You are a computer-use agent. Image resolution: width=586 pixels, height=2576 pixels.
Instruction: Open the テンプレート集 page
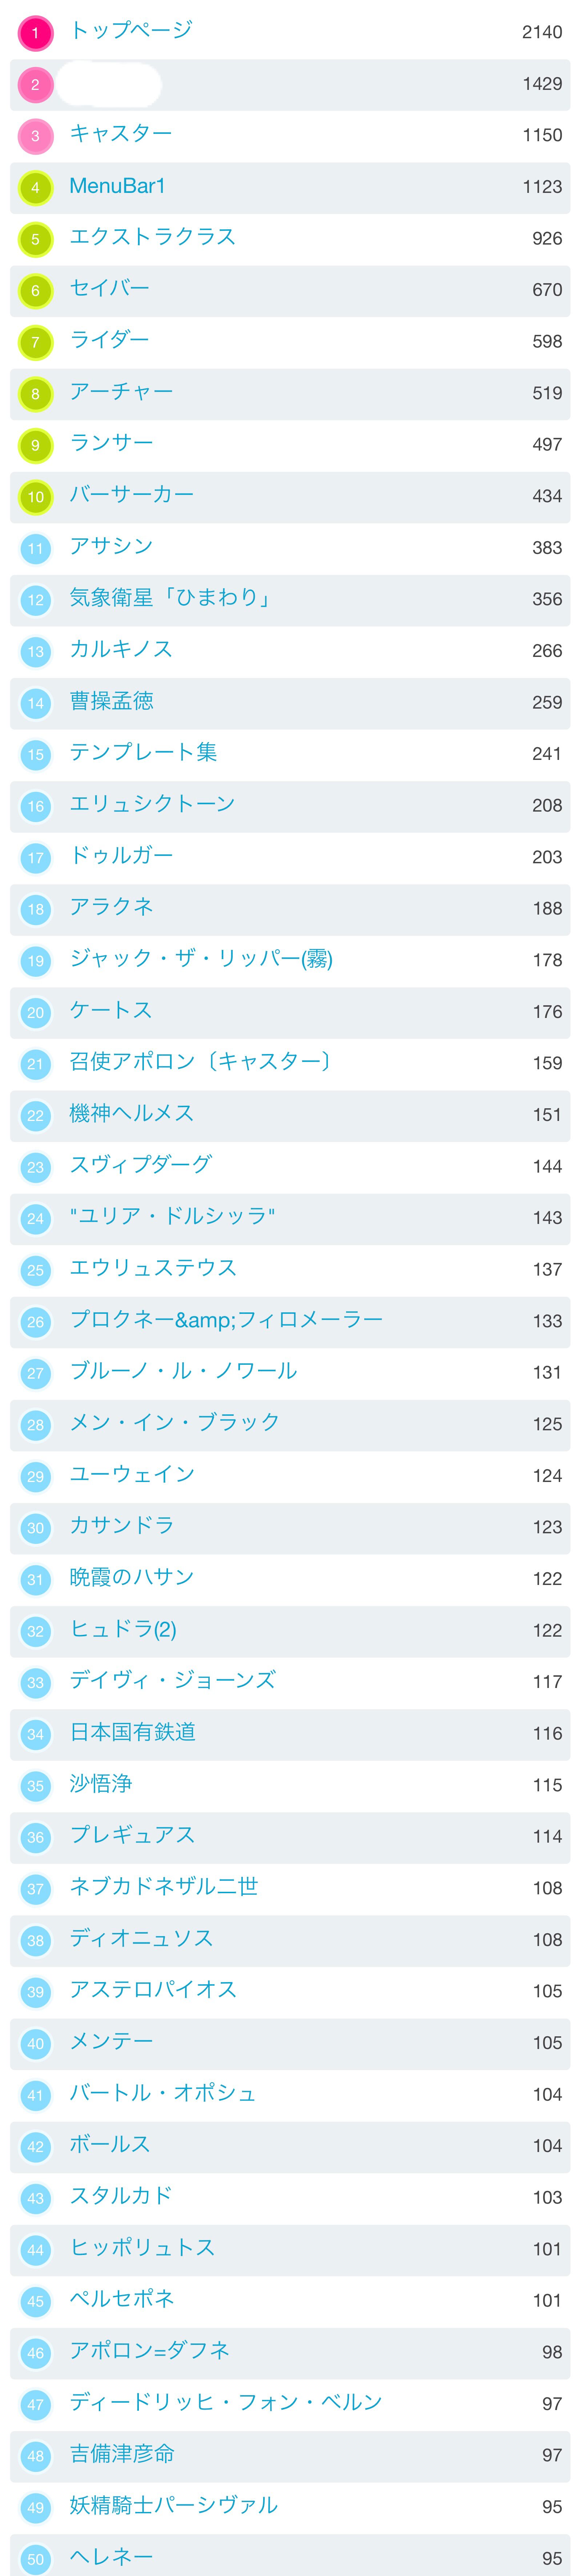click(x=143, y=753)
